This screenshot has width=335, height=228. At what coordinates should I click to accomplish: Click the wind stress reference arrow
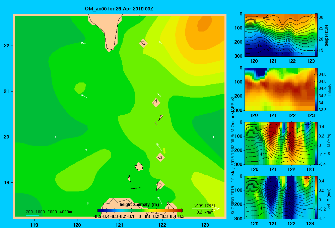tap(206, 209)
